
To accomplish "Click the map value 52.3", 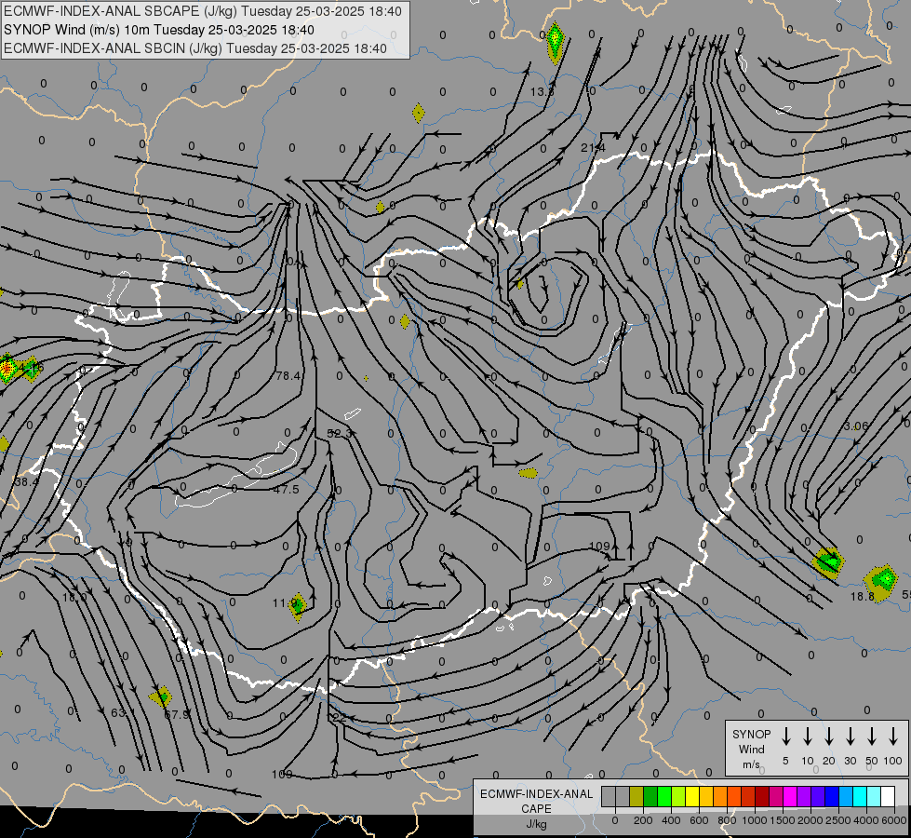I will click(340, 433).
